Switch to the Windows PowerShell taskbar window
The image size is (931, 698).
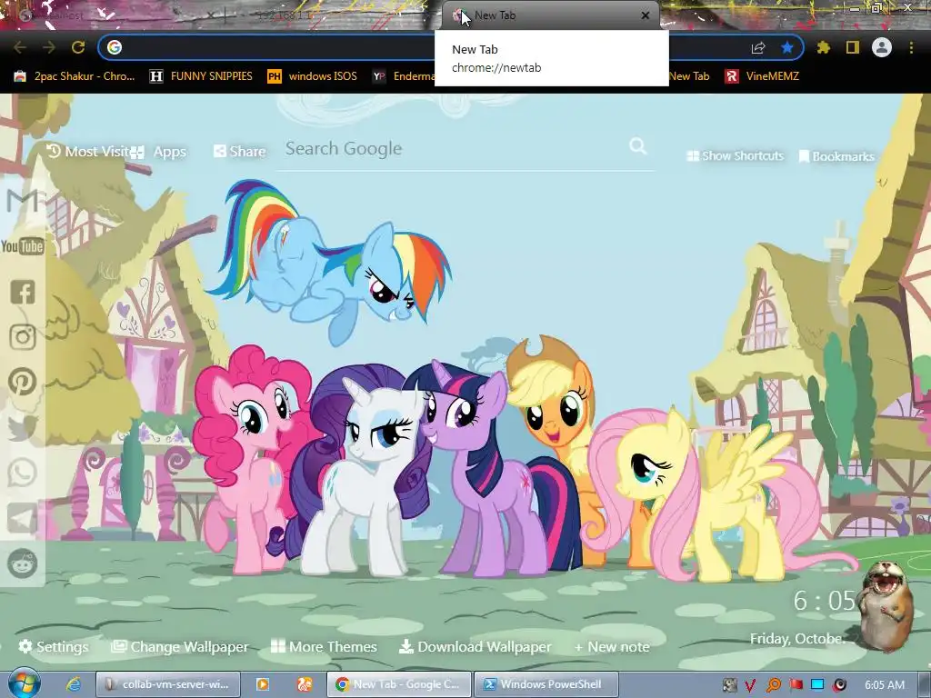(x=546, y=684)
